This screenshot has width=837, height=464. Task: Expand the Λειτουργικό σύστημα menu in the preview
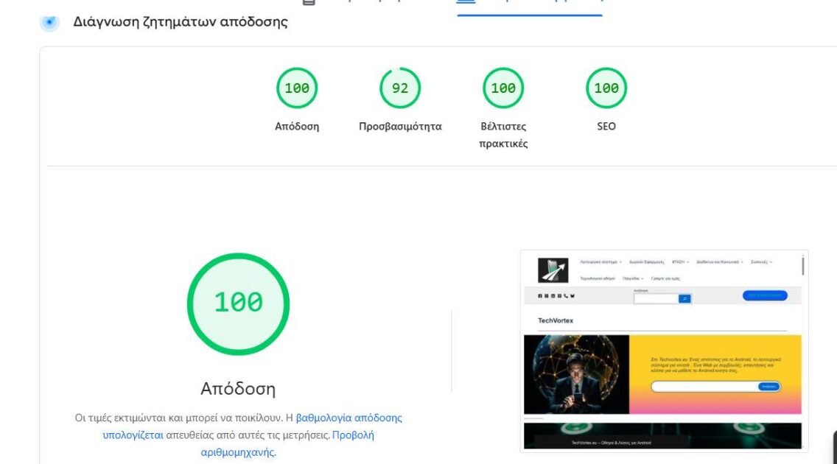[600, 262]
